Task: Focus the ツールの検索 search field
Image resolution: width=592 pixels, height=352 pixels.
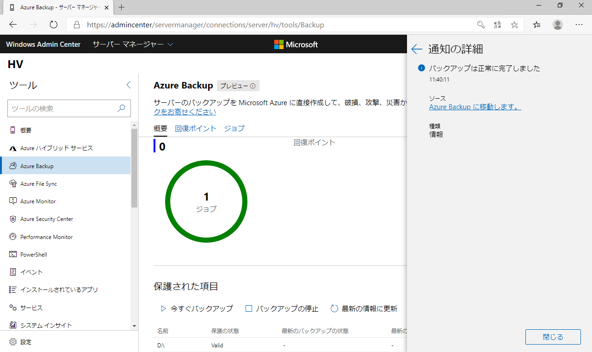Action: 69,108
